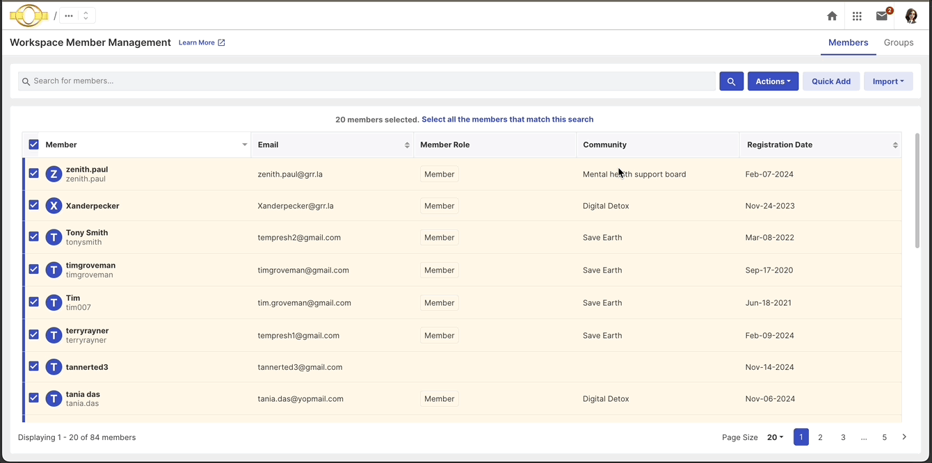Click the external link icon beside Learn More
The height and width of the screenshot is (463, 932).
[221, 42]
